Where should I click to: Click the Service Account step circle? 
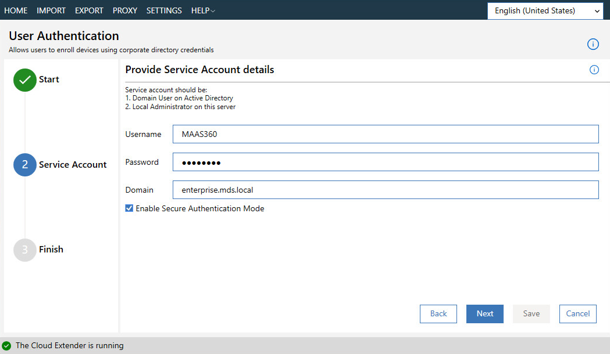click(x=24, y=165)
